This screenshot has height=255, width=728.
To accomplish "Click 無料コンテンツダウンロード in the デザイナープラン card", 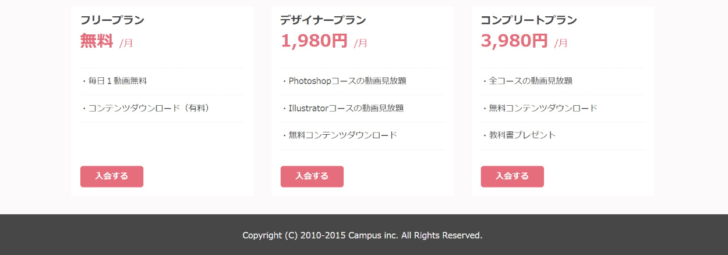I will (340, 135).
